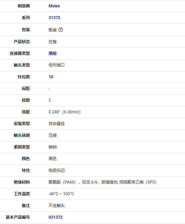Click the 基本产品编号 row label
The height and width of the screenshot is (224, 185).
[x=18, y=217]
